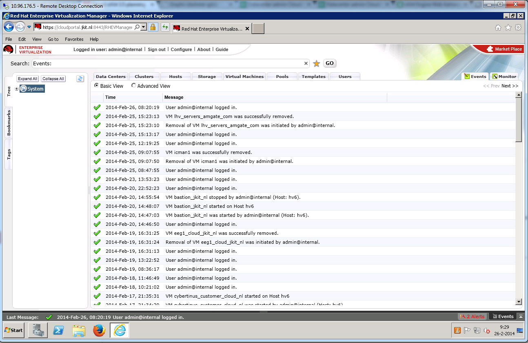Select the Basic View radio button
The image size is (528, 343).
tap(96, 86)
